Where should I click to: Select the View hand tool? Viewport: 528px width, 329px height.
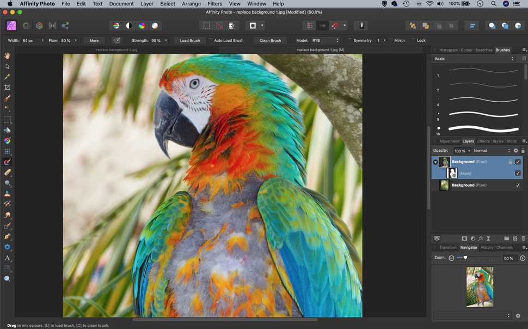click(7, 55)
